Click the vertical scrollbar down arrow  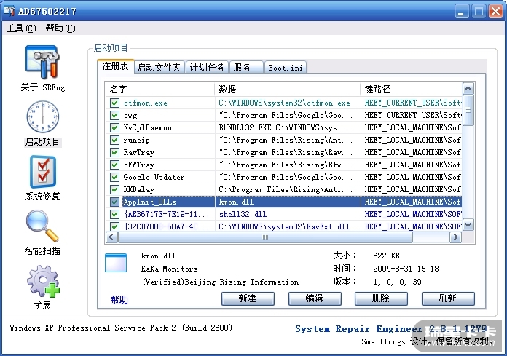tap(468, 225)
